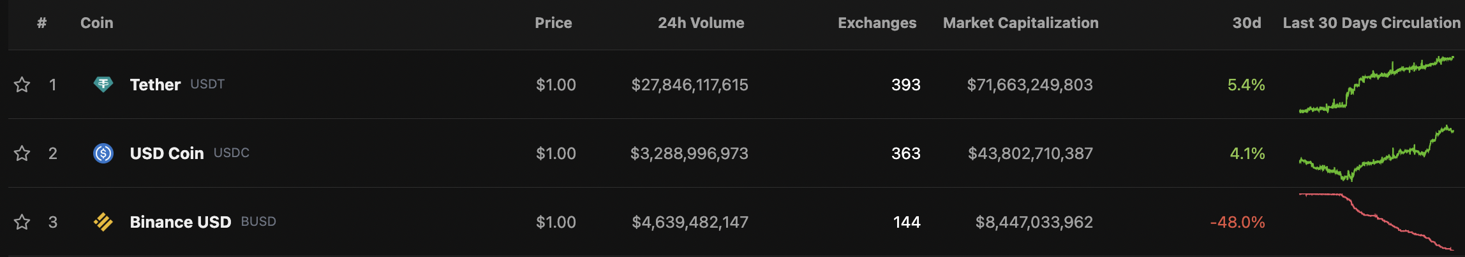Click the Binance USD logo icon

103,222
